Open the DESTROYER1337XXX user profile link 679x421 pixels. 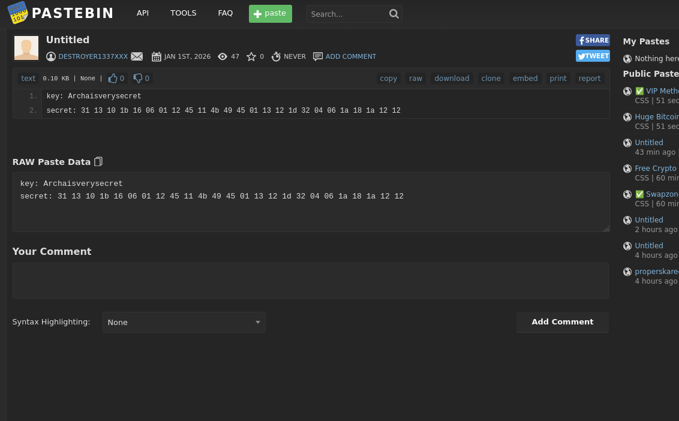pyautogui.click(x=93, y=56)
